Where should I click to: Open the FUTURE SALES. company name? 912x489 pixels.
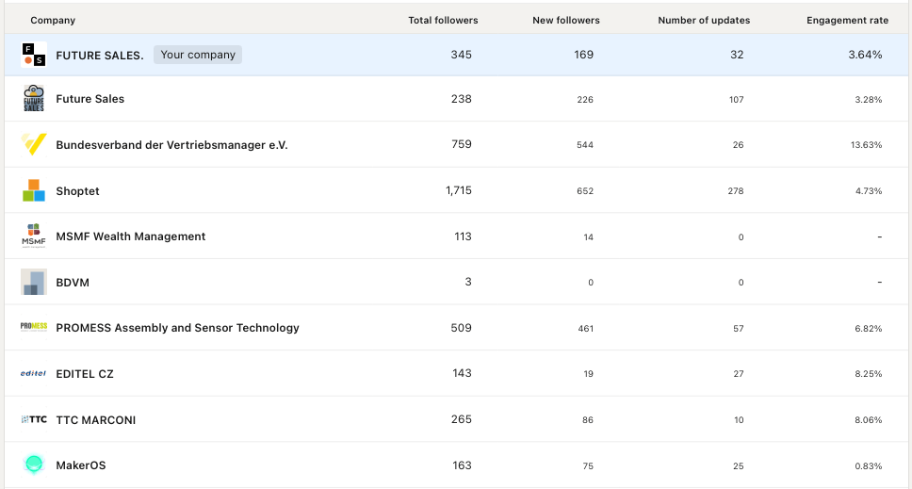100,56
